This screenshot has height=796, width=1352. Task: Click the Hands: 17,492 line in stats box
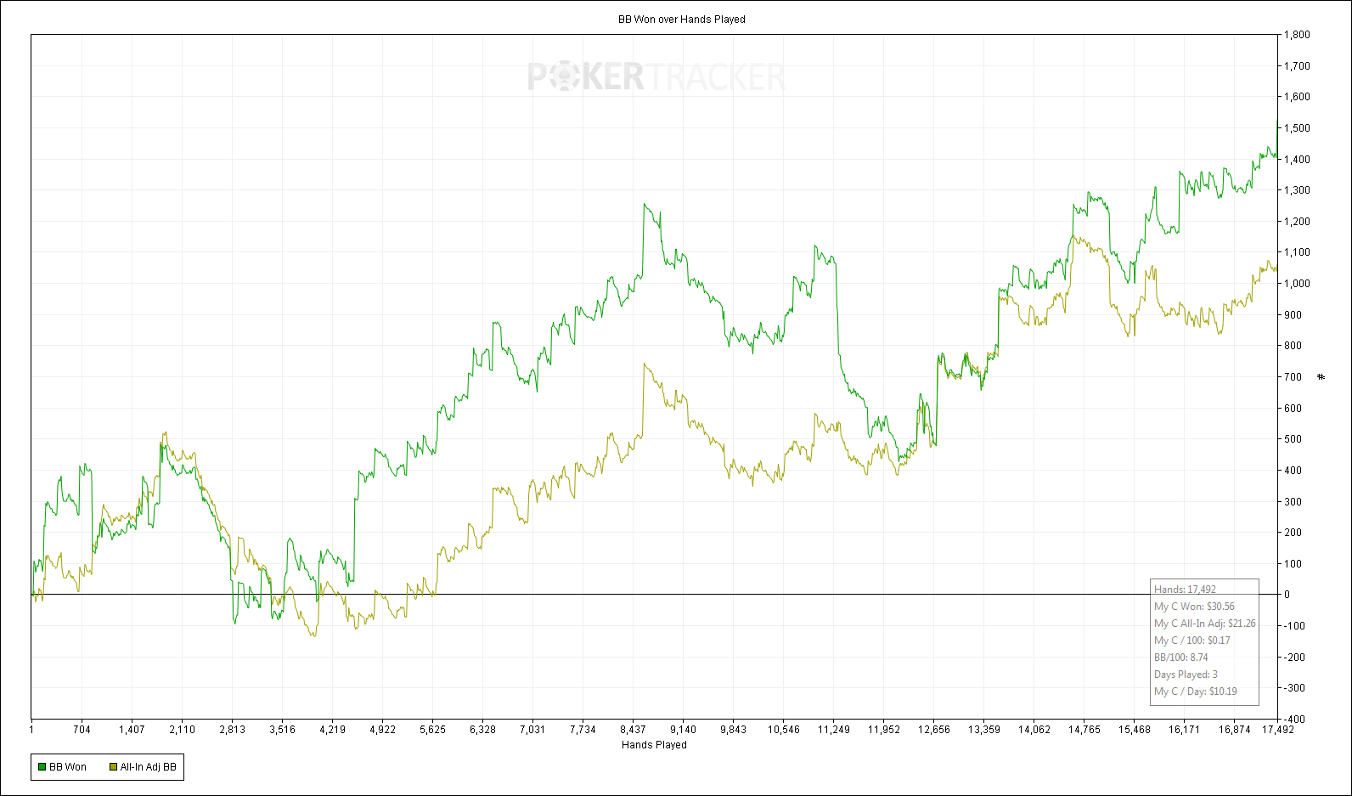point(1185,590)
